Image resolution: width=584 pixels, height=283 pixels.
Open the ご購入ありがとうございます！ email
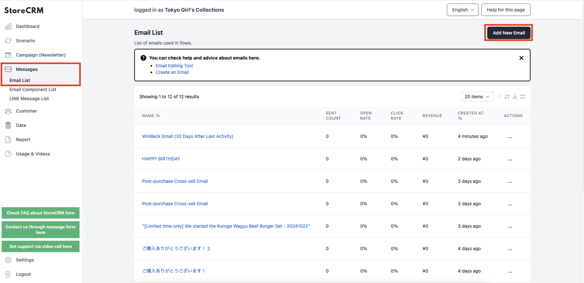click(173, 271)
